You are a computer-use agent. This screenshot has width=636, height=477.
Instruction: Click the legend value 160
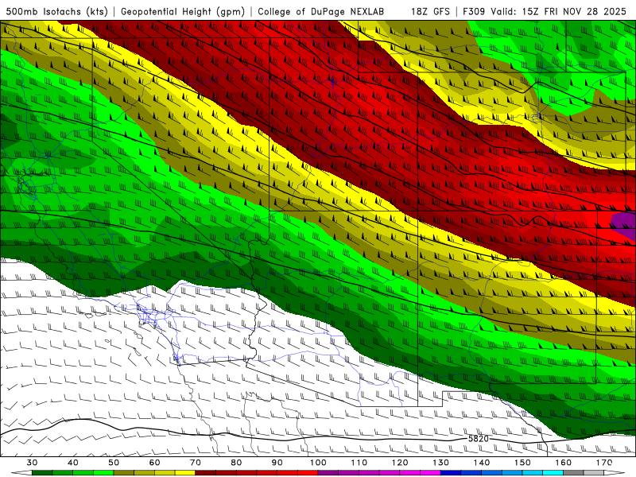click(564, 463)
